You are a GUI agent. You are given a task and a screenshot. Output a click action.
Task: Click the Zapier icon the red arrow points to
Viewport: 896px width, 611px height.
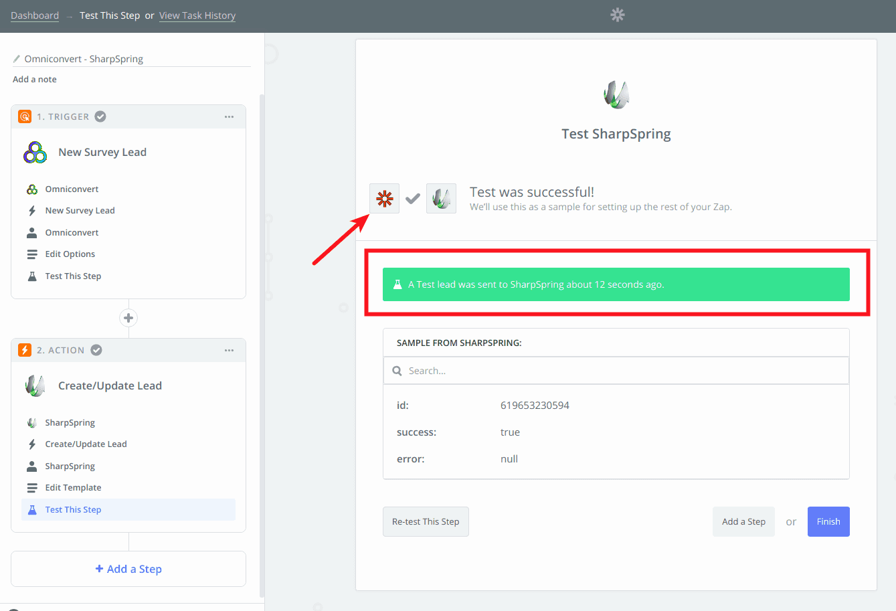click(x=384, y=198)
